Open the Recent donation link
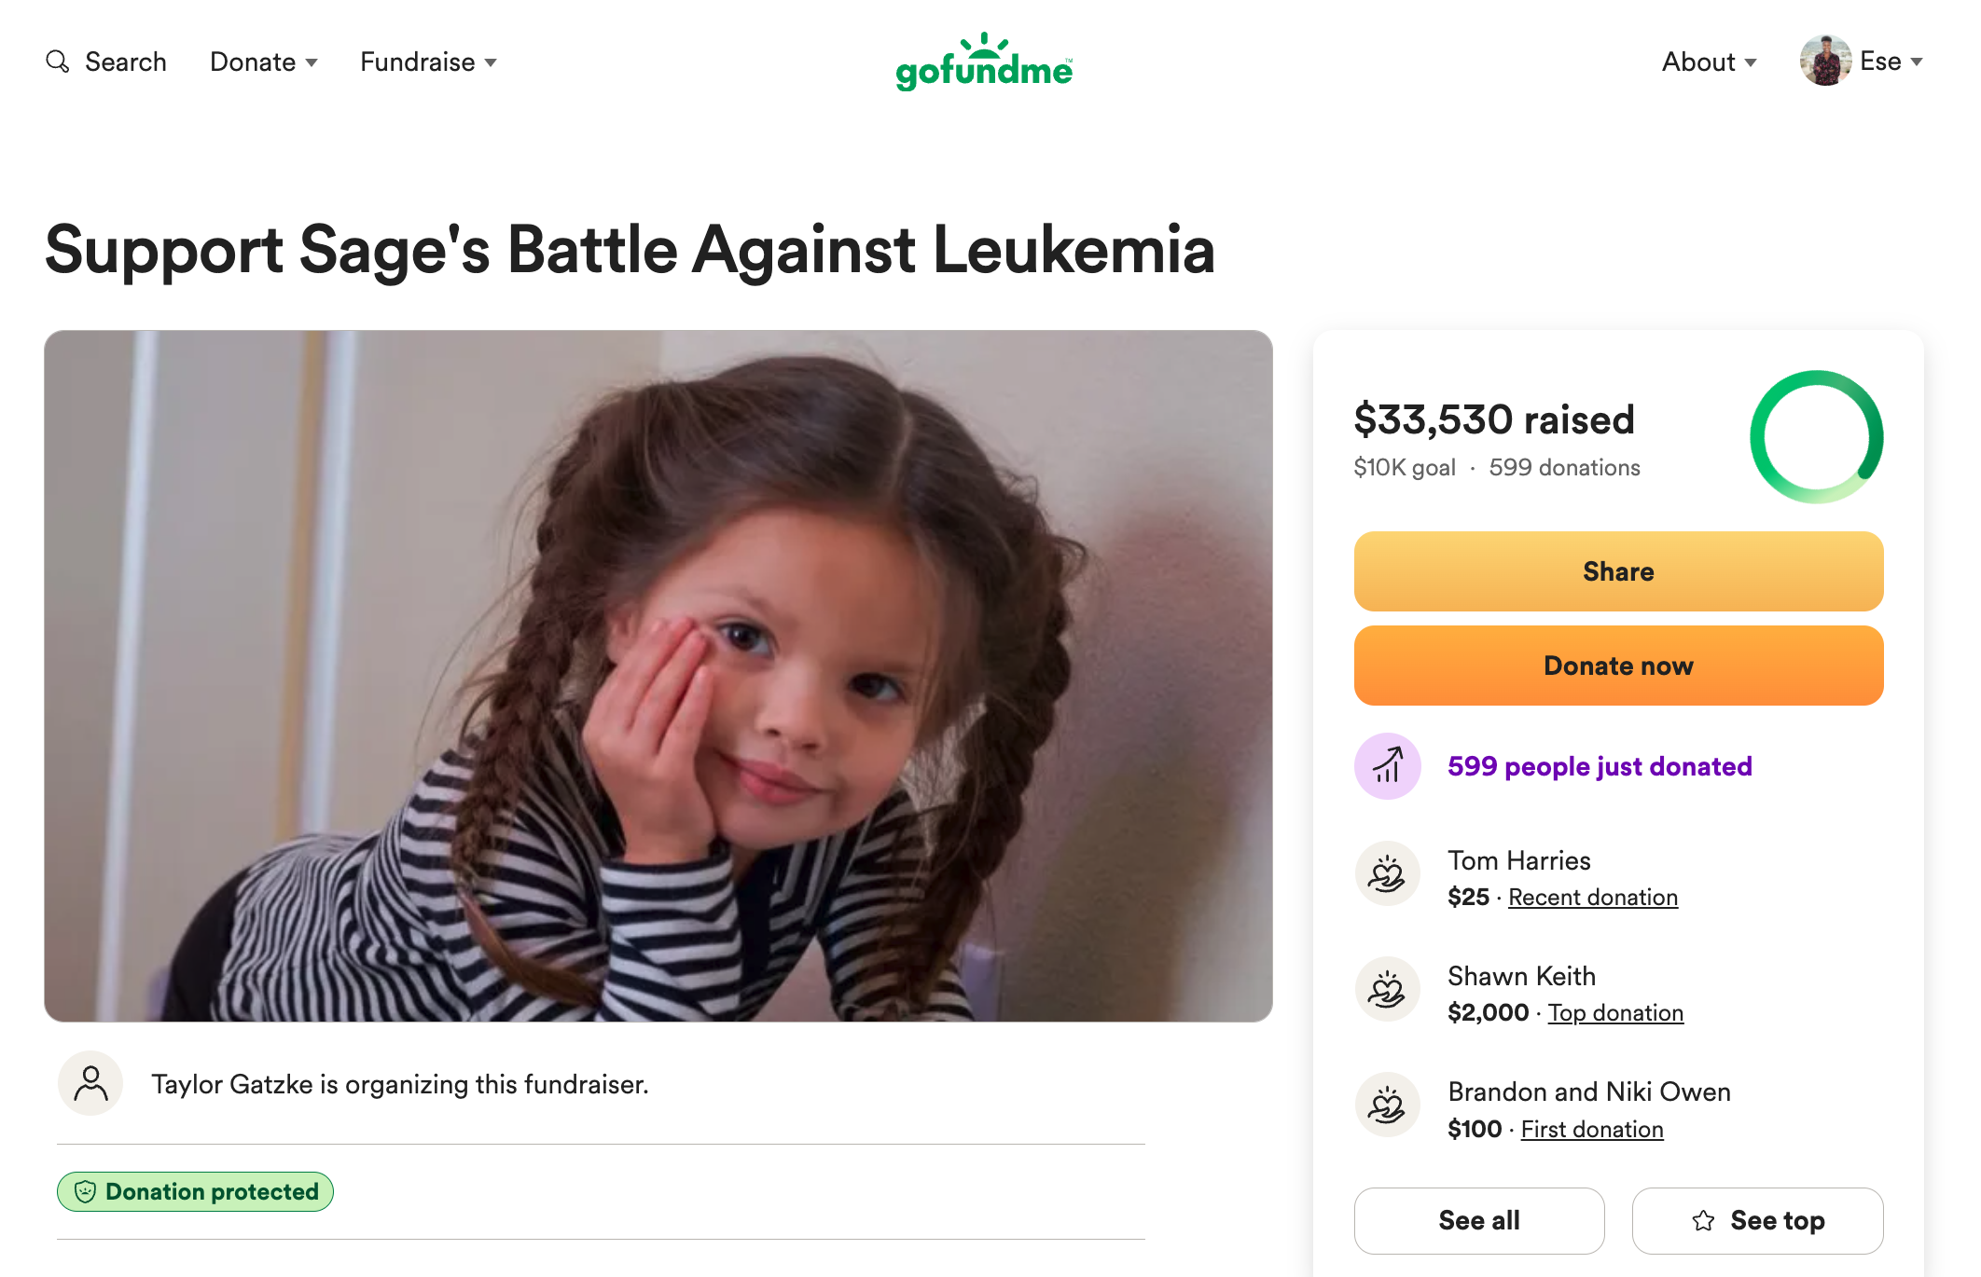 (x=1592, y=898)
